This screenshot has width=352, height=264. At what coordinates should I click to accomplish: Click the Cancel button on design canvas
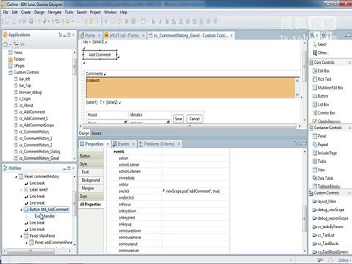coord(194,119)
